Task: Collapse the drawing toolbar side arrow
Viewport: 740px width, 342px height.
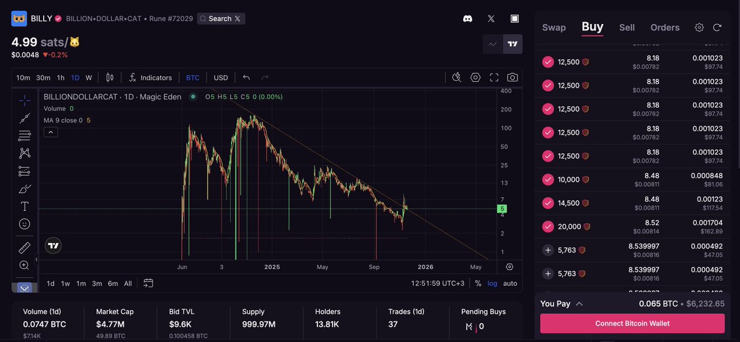Action: [36, 259]
